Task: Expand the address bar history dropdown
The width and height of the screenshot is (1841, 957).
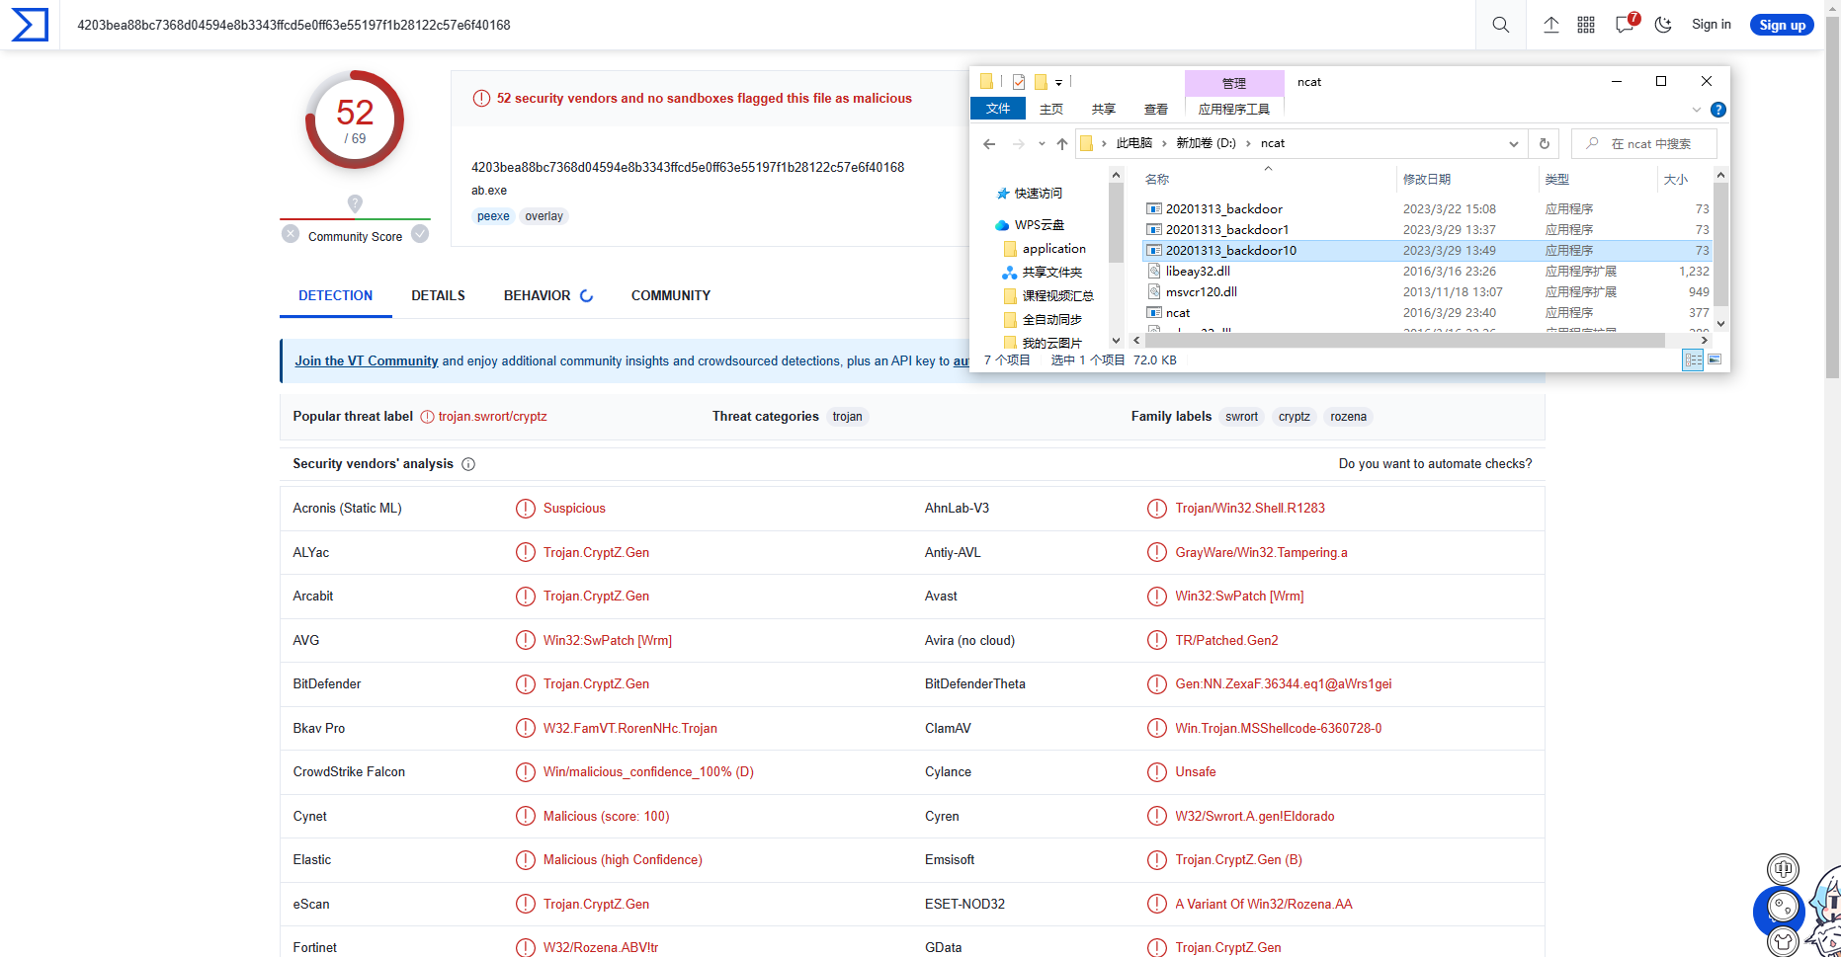Action: [x=1513, y=144]
